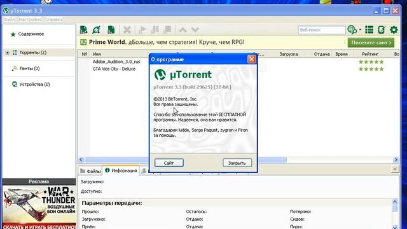407x229 pixels.
Task: Open the Справка menu
Action: click(53, 20)
